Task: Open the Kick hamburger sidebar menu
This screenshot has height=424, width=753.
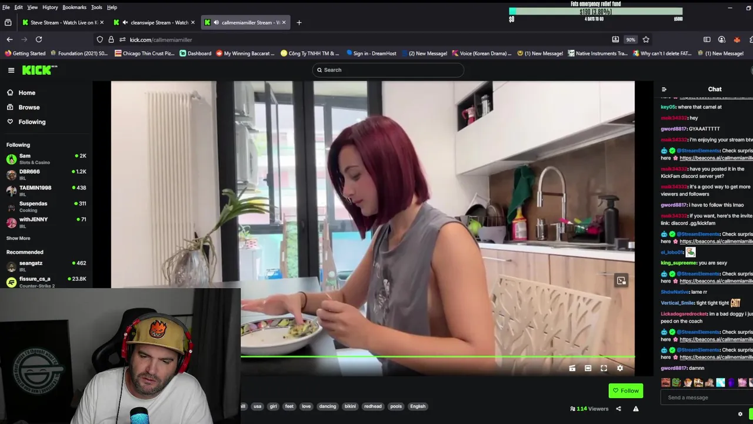Action: click(x=11, y=70)
